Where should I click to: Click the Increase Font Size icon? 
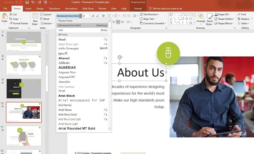[x=93, y=16]
